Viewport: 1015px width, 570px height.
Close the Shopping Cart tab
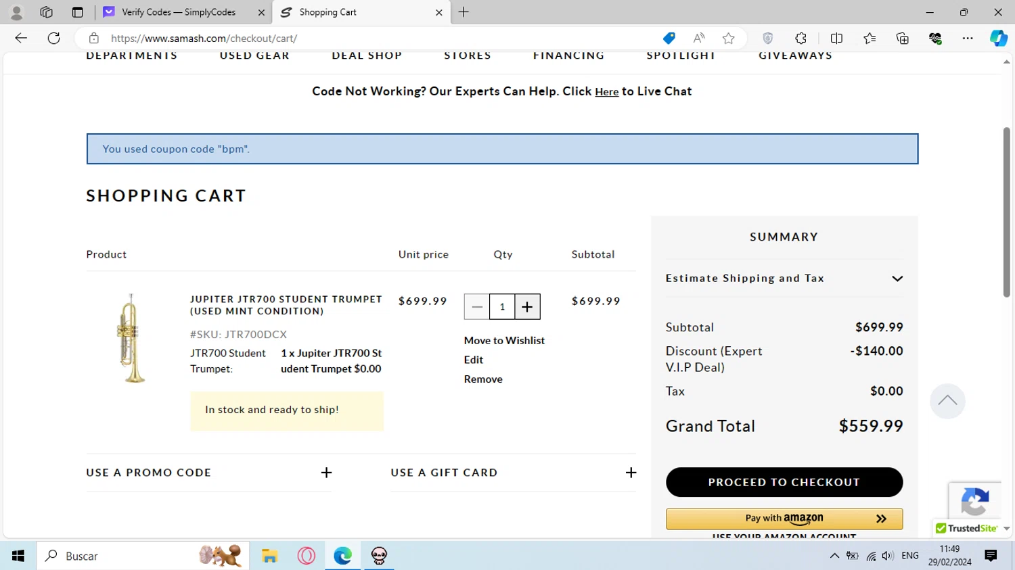438,12
